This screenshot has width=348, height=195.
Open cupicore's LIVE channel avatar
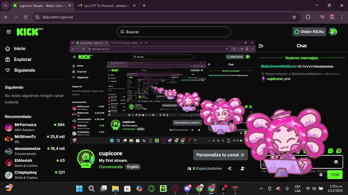[x=86, y=158]
